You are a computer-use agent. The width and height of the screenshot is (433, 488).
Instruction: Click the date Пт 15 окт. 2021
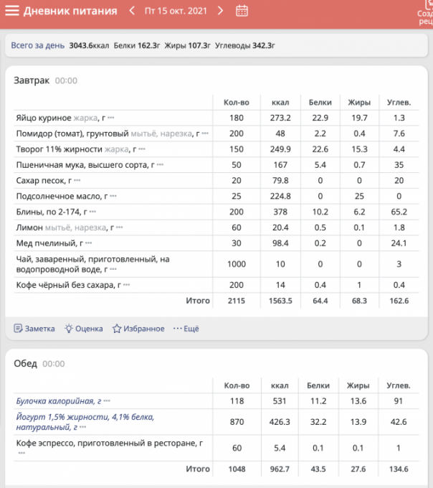click(x=176, y=11)
